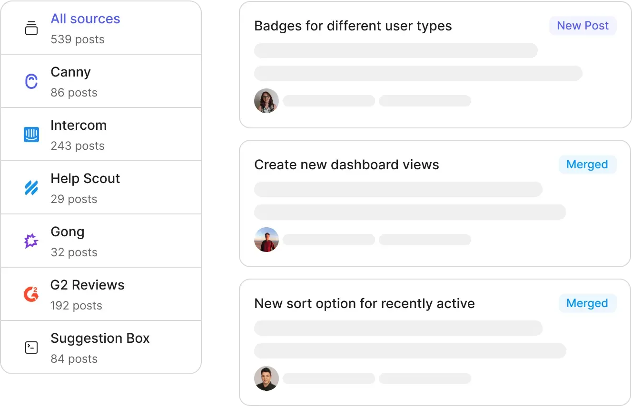Click Merged badge on recently active post

point(587,303)
